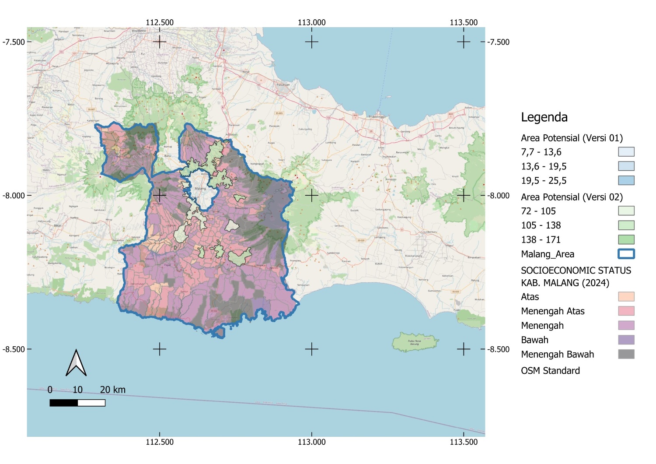Select the Area Potensial (Versi 02) heading
Viewport: 656px width, 464px height.
(572, 197)
